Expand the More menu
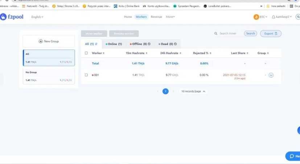300x164 pixels. (170, 17)
